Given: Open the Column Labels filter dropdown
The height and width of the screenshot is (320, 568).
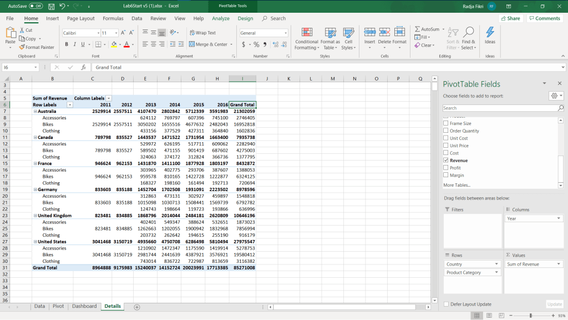Looking at the screenshot, I should pos(109,98).
